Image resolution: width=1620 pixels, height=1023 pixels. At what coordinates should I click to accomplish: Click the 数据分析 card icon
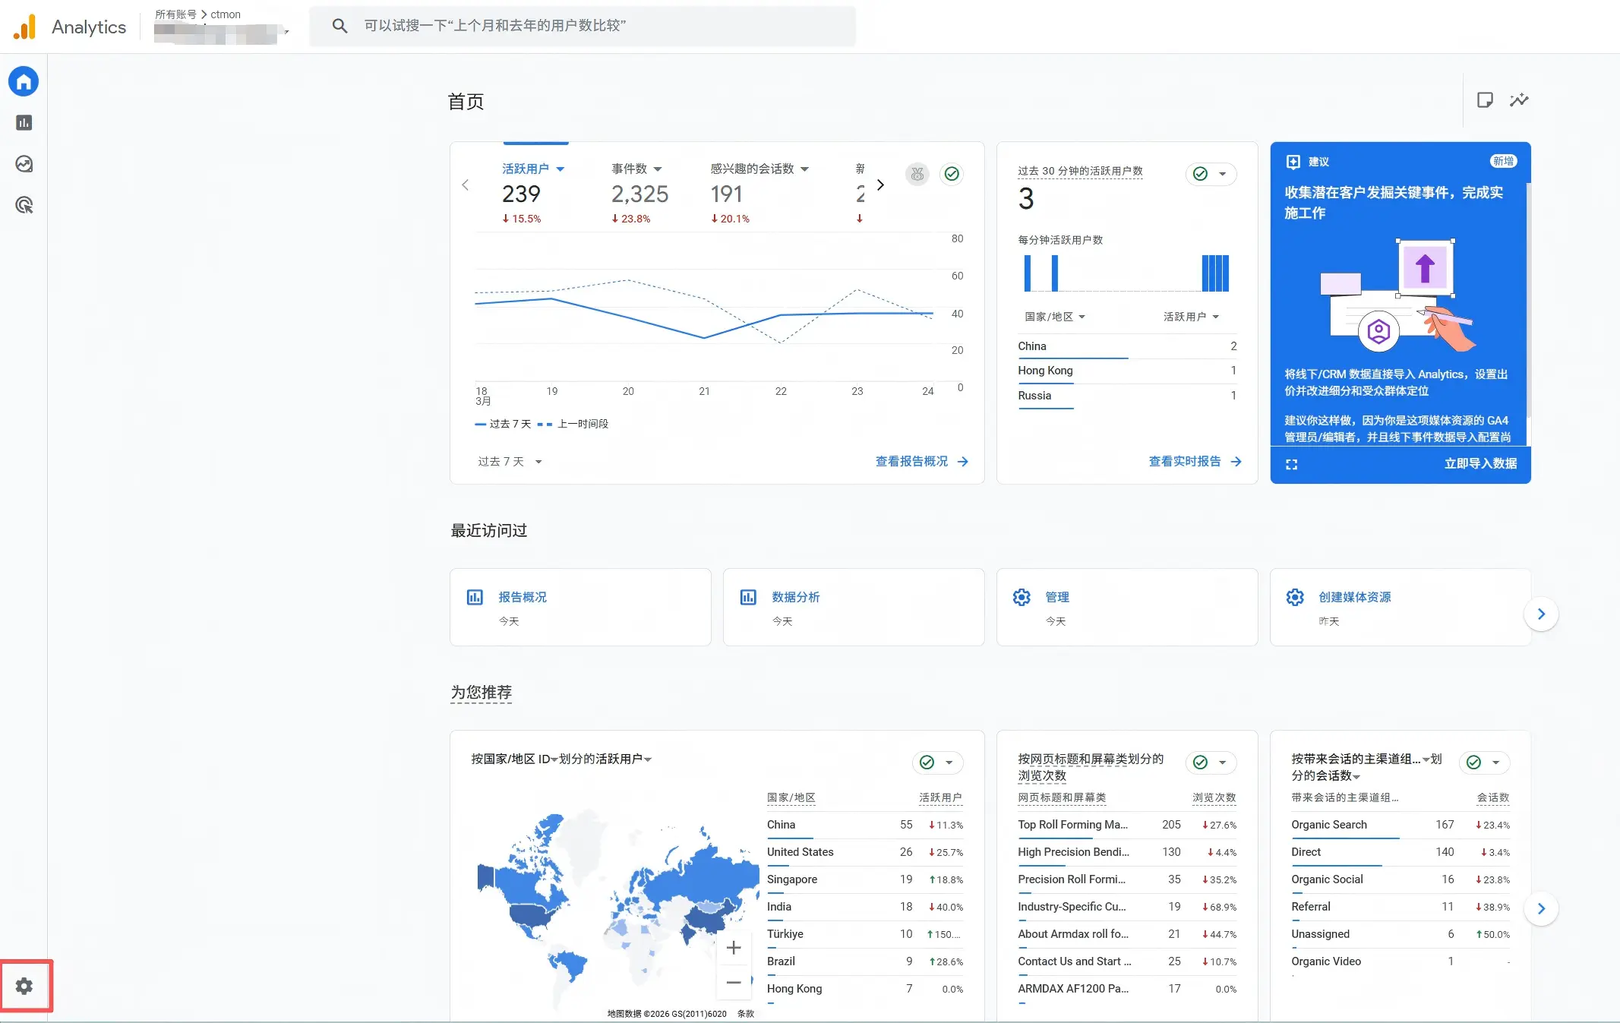(x=748, y=597)
